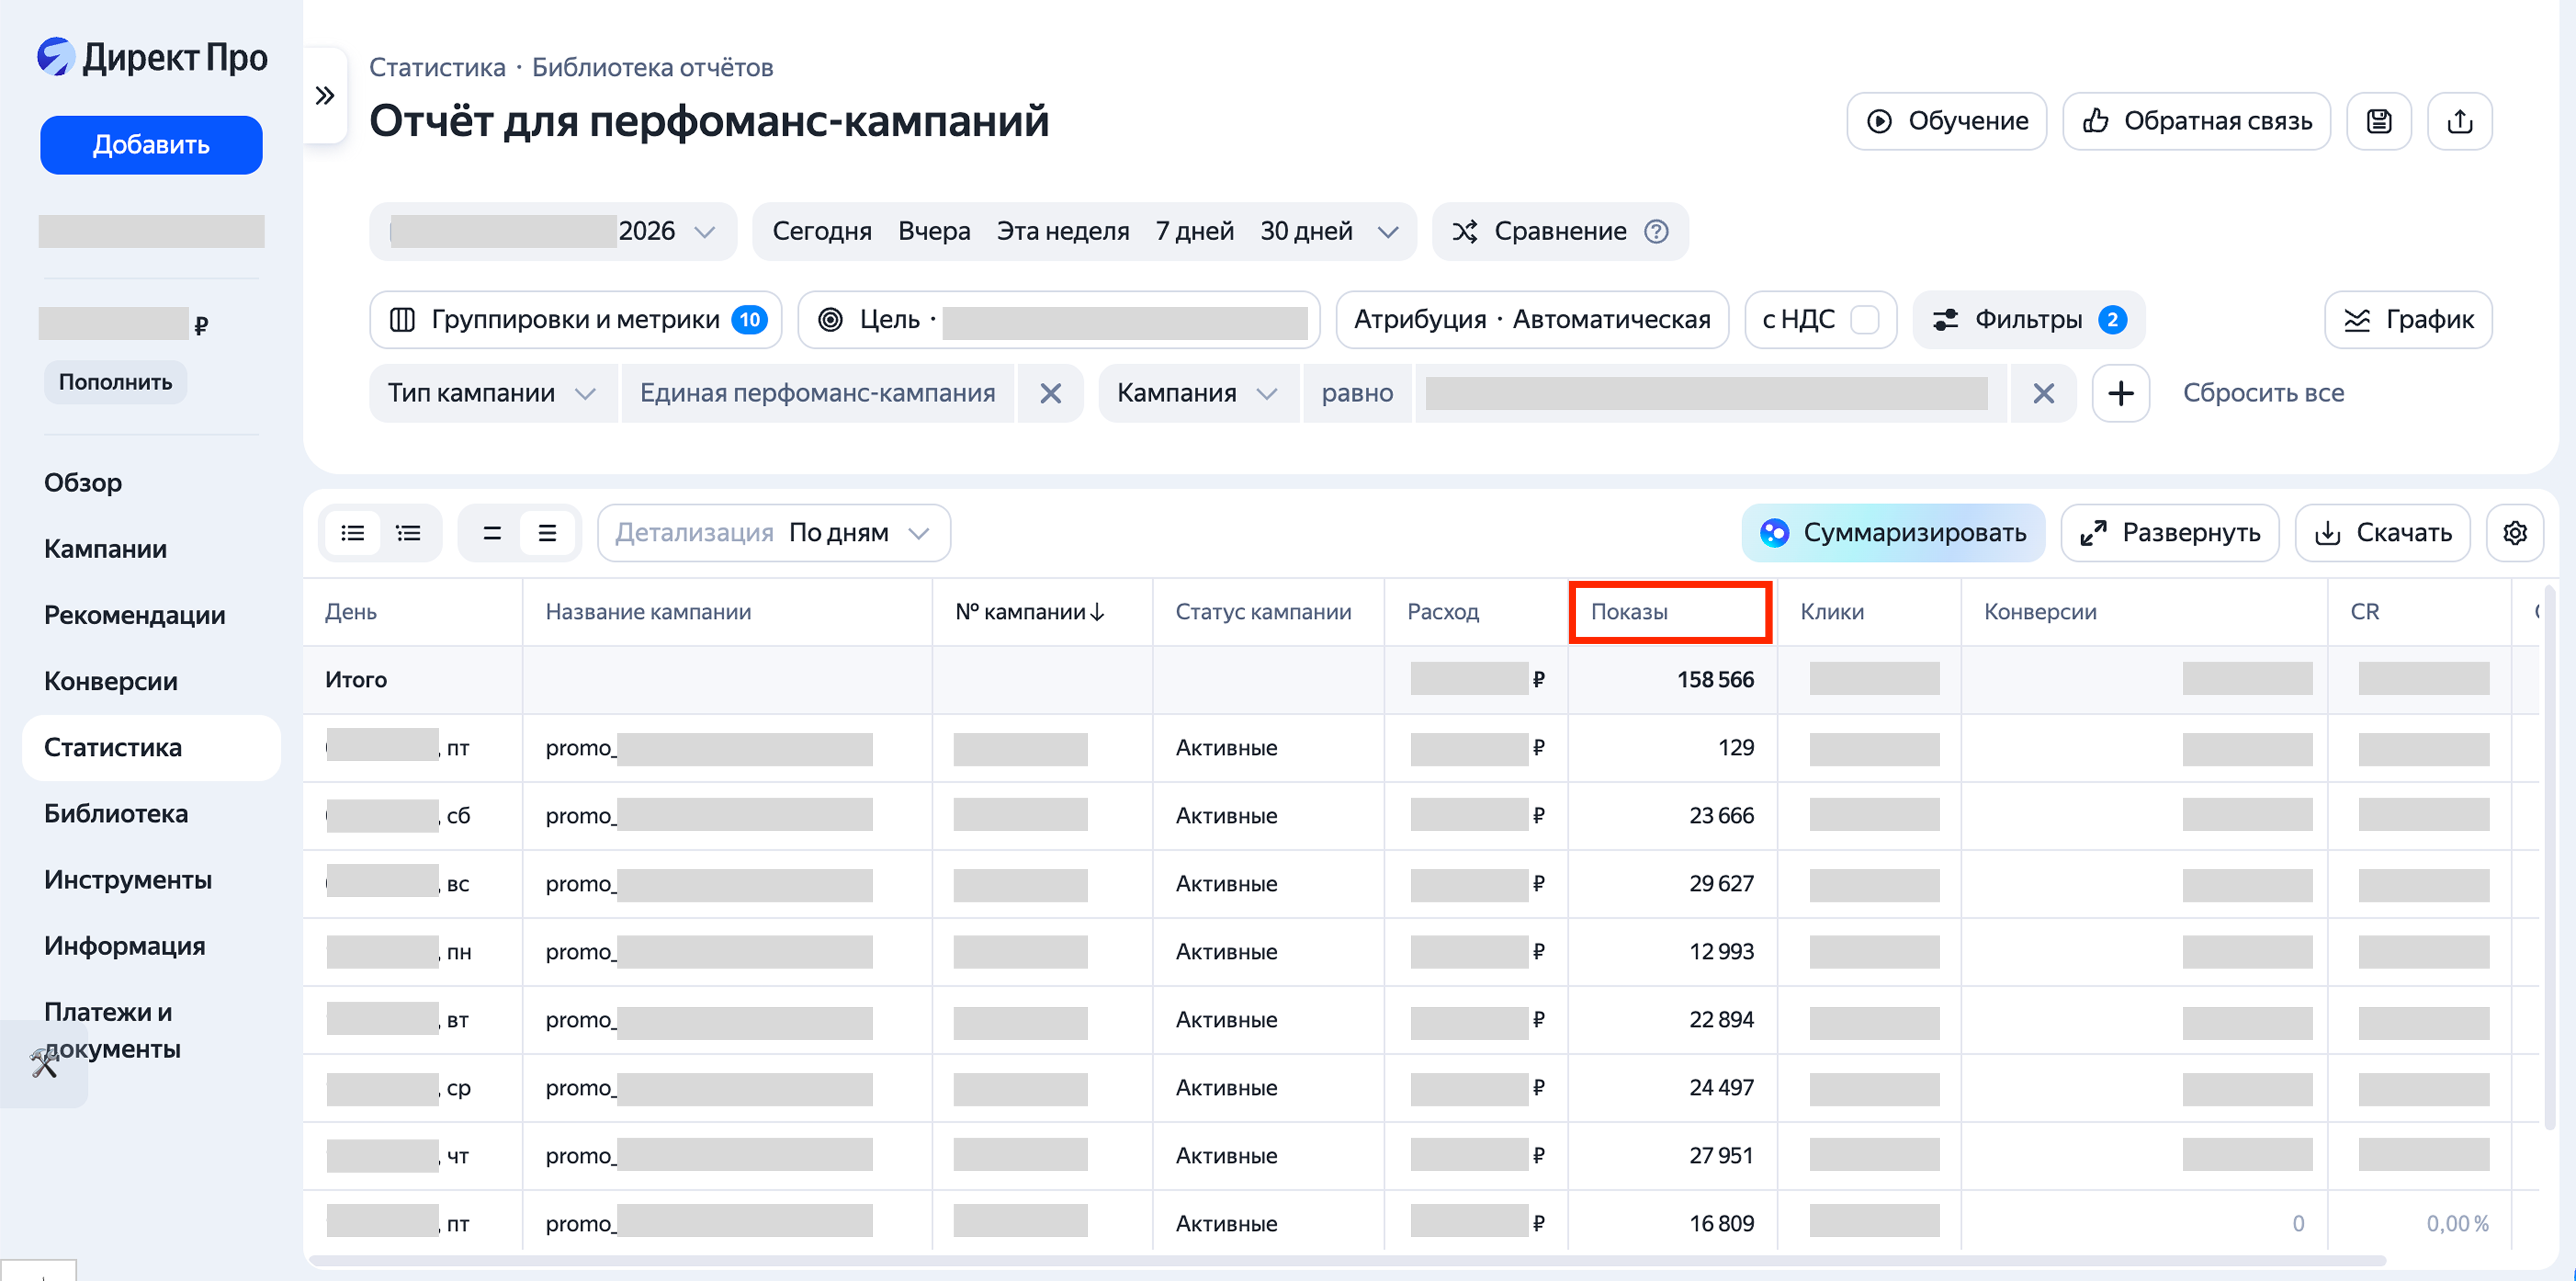This screenshot has width=2576, height=1281.
Task: Enable Сравнение period comparison
Action: 1560,232
